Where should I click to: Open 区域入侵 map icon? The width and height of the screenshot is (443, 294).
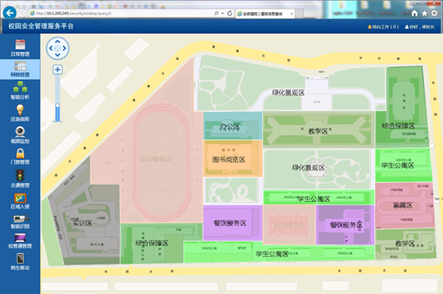[x=20, y=198]
